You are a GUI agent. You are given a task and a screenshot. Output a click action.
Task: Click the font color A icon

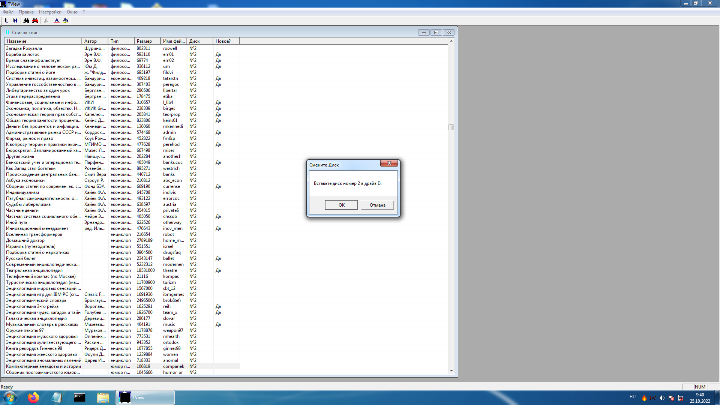(x=57, y=21)
